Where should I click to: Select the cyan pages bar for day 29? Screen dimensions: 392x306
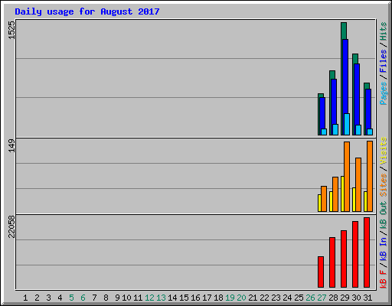[x=347, y=124]
